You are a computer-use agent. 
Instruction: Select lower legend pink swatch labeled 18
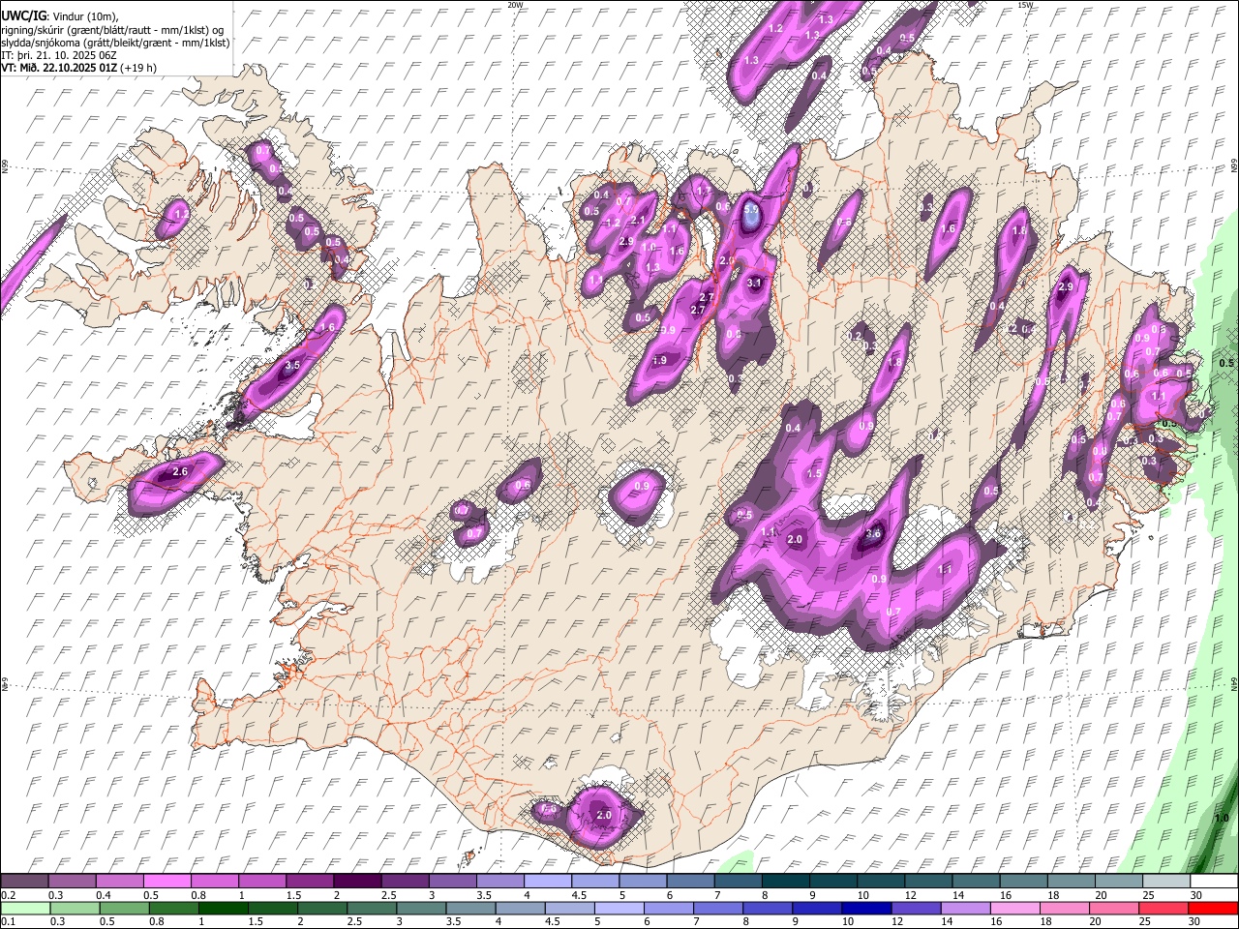coord(1065,908)
